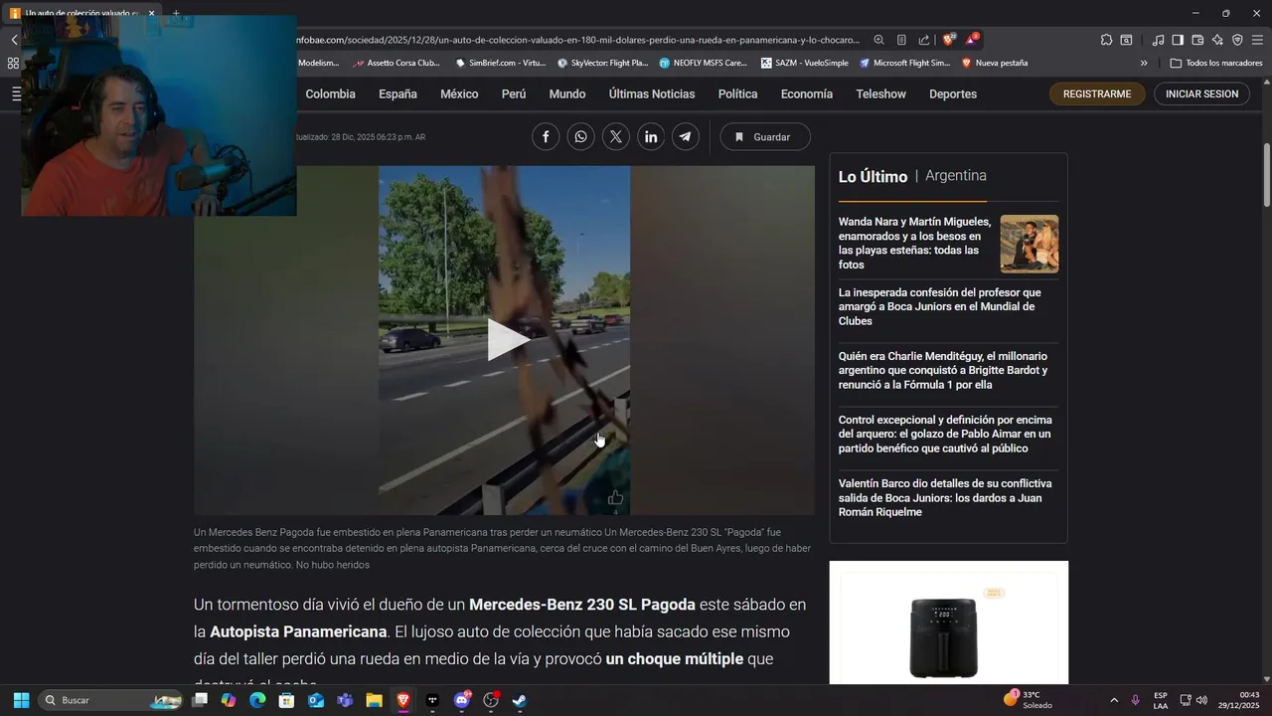This screenshot has width=1272, height=716.
Task: Open the Teleshow section
Action: coord(881,93)
